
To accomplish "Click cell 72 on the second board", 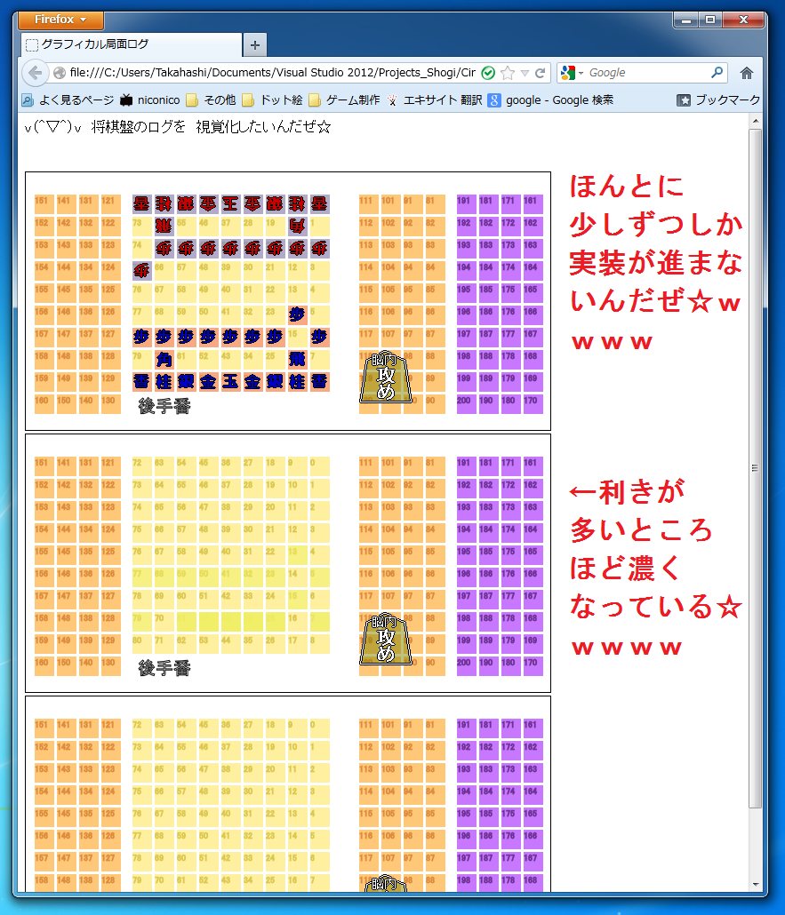I will pos(142,465).
